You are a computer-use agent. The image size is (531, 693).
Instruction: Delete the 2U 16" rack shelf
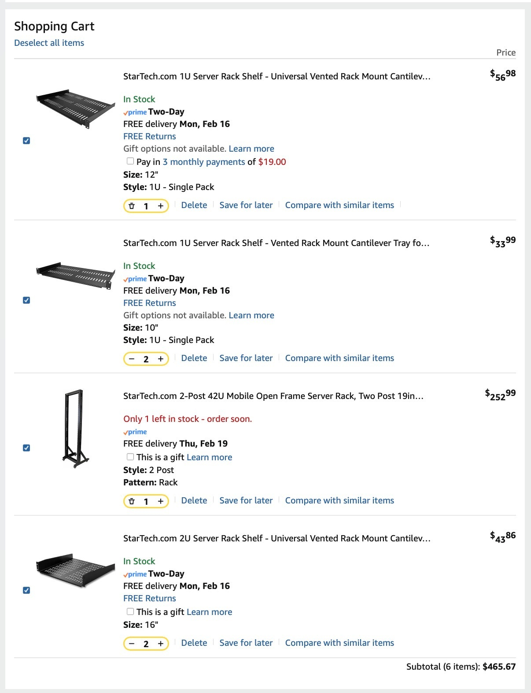(194, 643)
